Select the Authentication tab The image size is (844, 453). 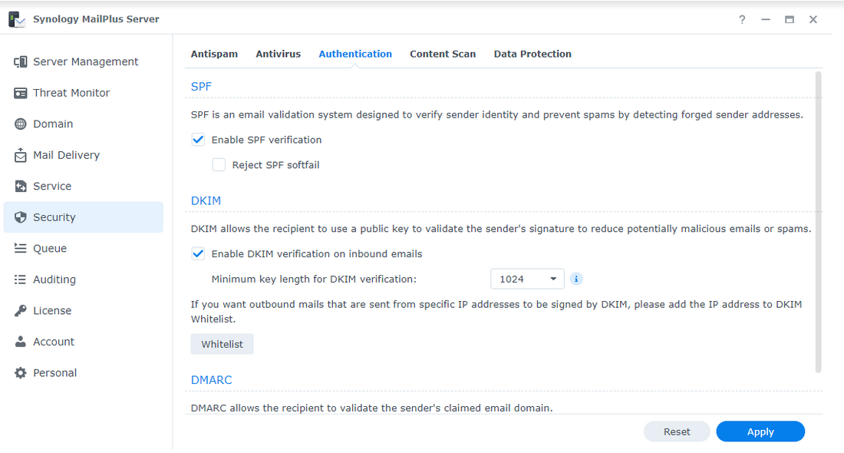click(355, 55)
